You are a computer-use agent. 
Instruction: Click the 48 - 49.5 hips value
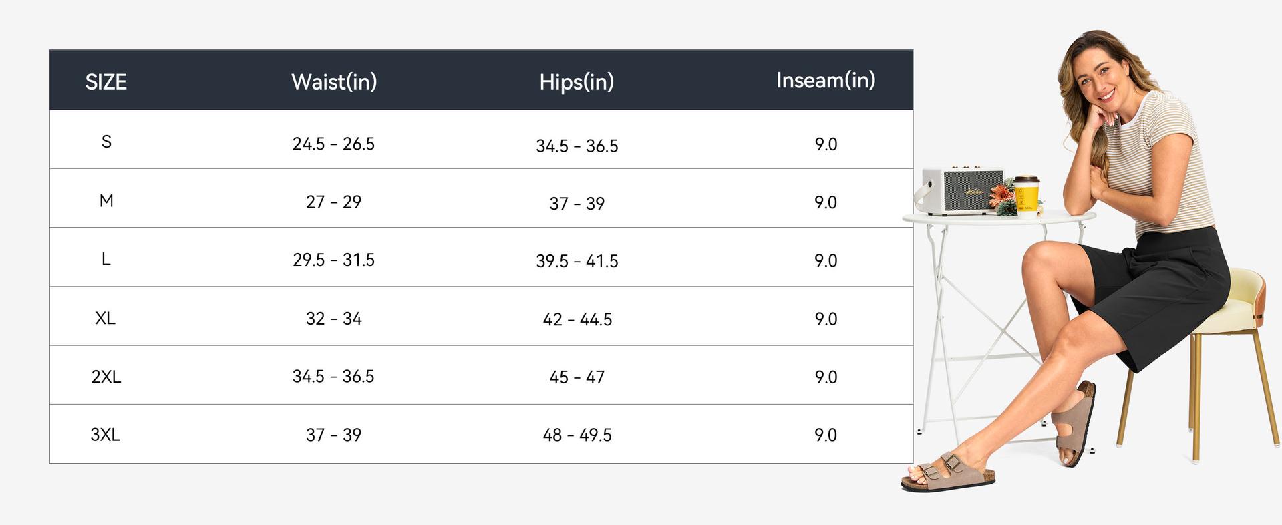point(577,435)
